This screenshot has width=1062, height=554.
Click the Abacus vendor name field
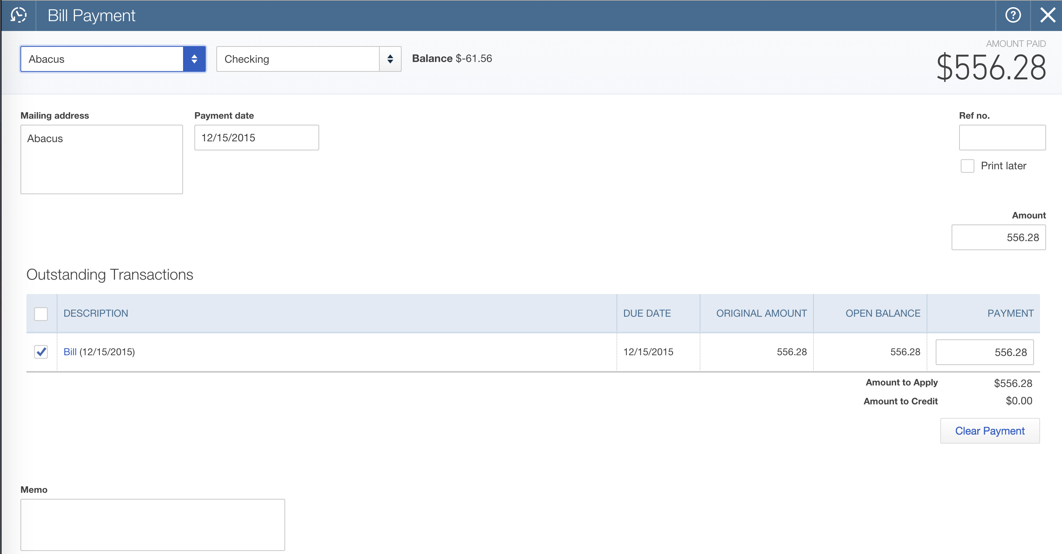pyautogui.click(x=101, y=59)
